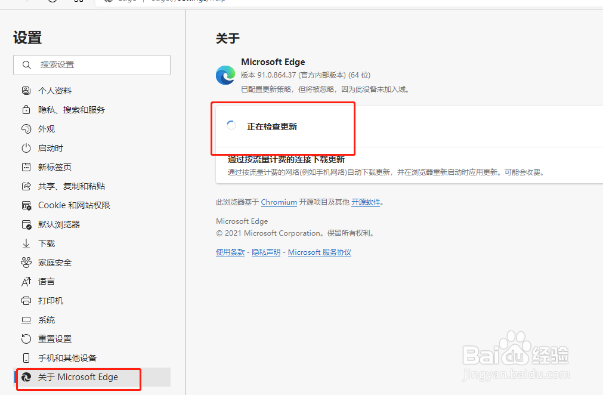Click the Edge icon beside 关于 Microsoft Edge
The height and width of the screenshot is (395, 603).
pyautogui.click(x=26, y=377)
